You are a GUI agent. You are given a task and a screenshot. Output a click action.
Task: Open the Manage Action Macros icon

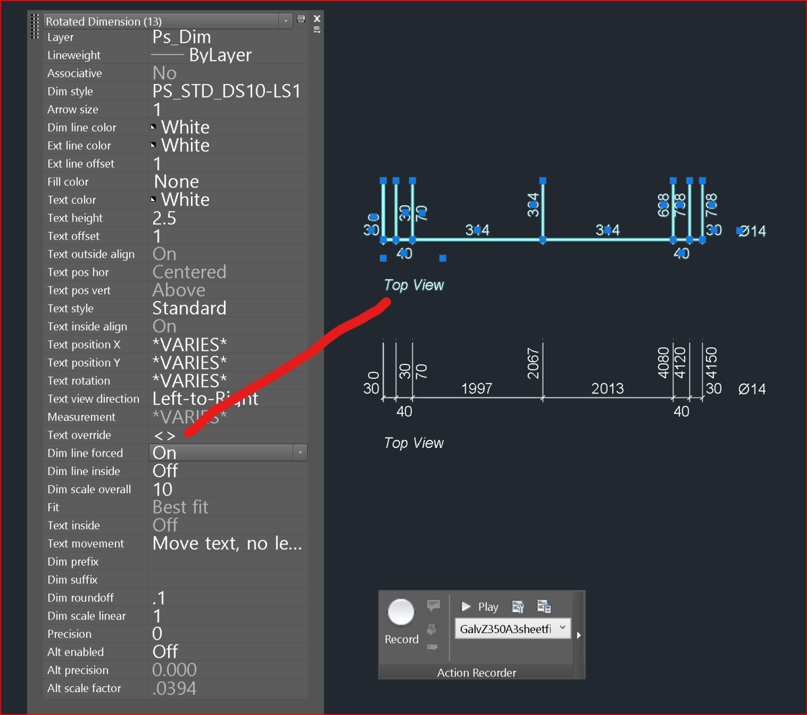click(544, 607)
